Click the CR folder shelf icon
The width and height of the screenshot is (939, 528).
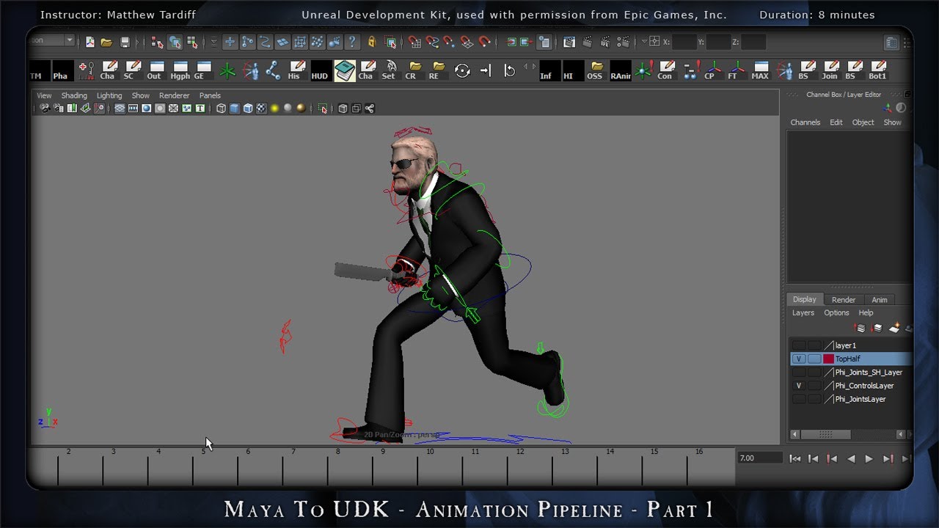(x=413, y=71)
